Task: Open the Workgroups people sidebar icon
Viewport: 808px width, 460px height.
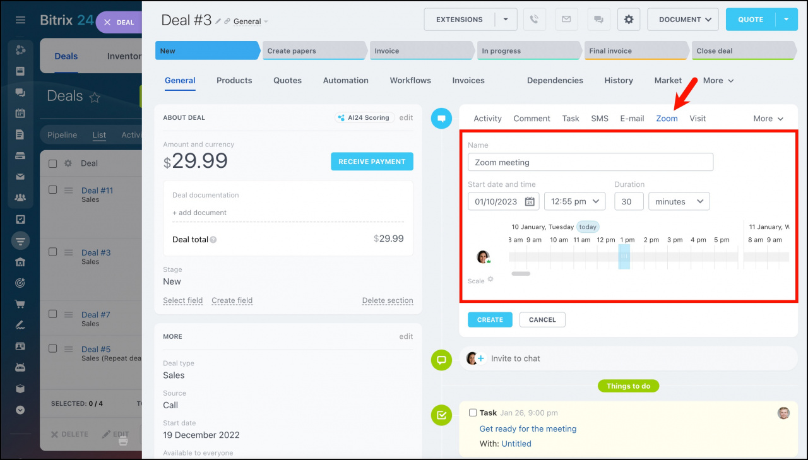Action: click(20, 198)
